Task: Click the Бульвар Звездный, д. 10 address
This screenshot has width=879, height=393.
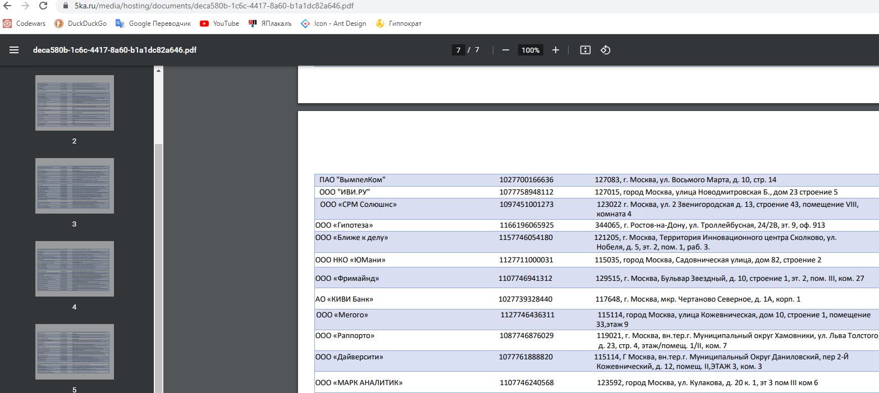Action: click(x=730, y=279)
